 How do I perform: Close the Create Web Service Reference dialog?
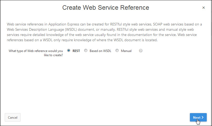point(203,8)
